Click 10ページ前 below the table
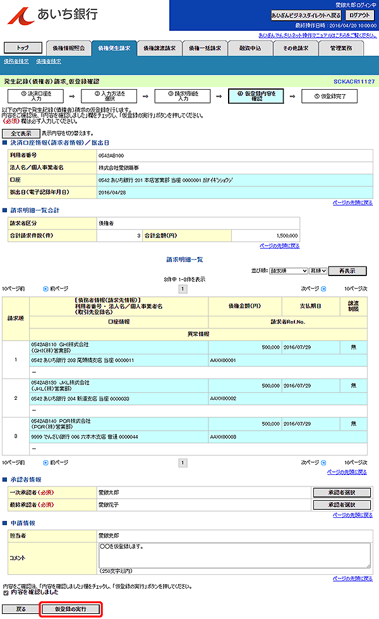The image size is (379, 619). [x=13, y=462]
